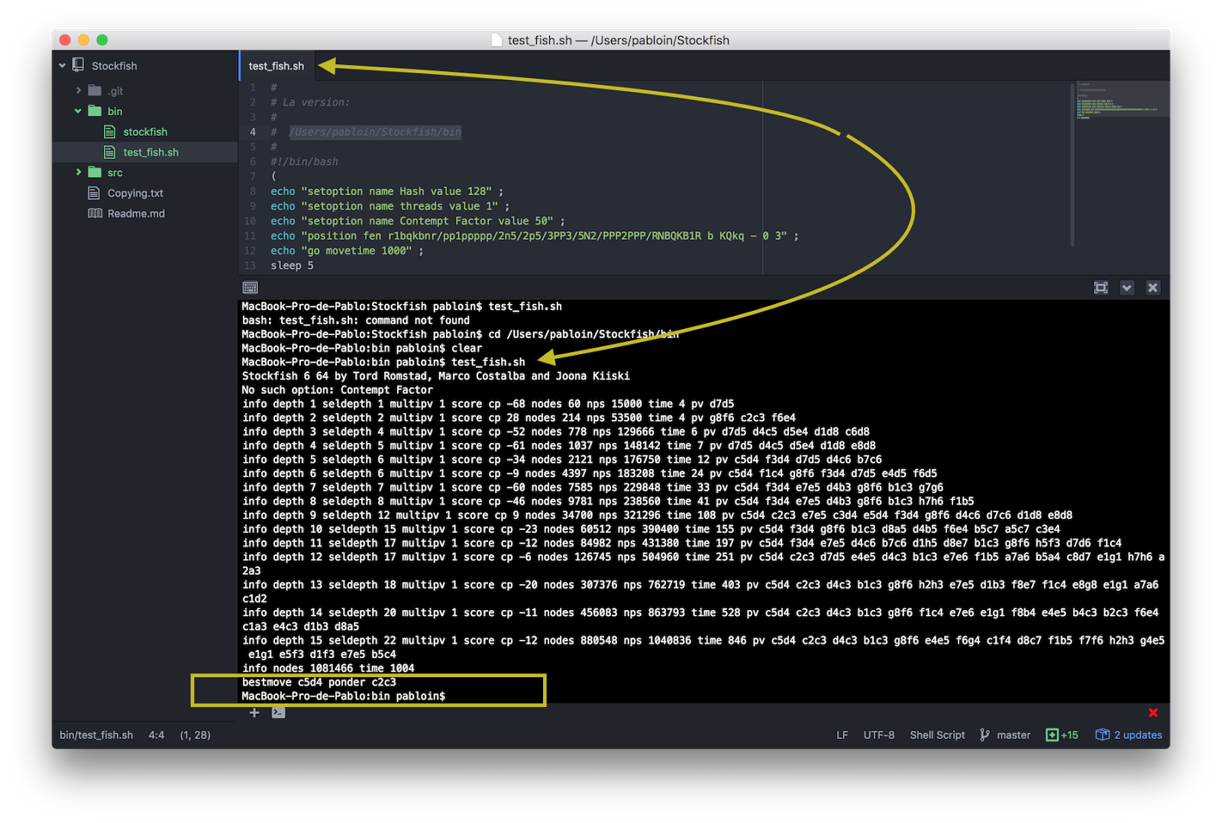Click the terminal prompt at bottom
Image resolution: width=1222 pixels, height=823 pixels.
(x=344, y=696)
